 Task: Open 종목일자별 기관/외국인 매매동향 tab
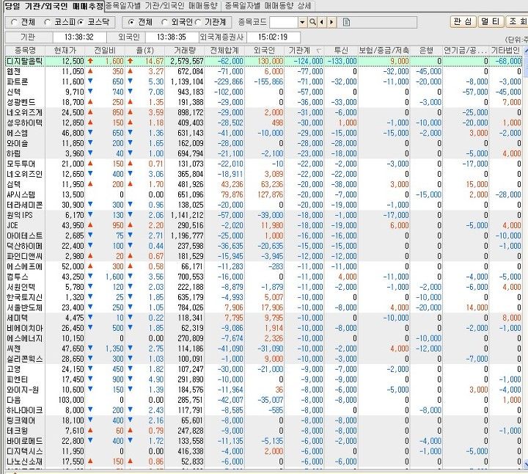[x=161, y=6]
